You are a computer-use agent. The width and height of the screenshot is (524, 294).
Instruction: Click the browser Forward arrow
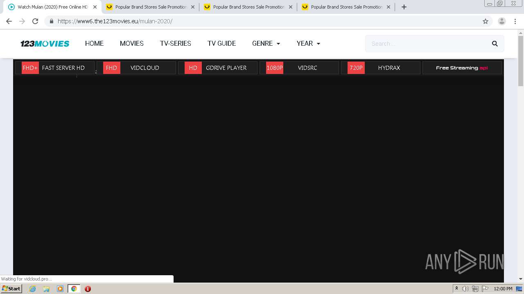point(22,21)
